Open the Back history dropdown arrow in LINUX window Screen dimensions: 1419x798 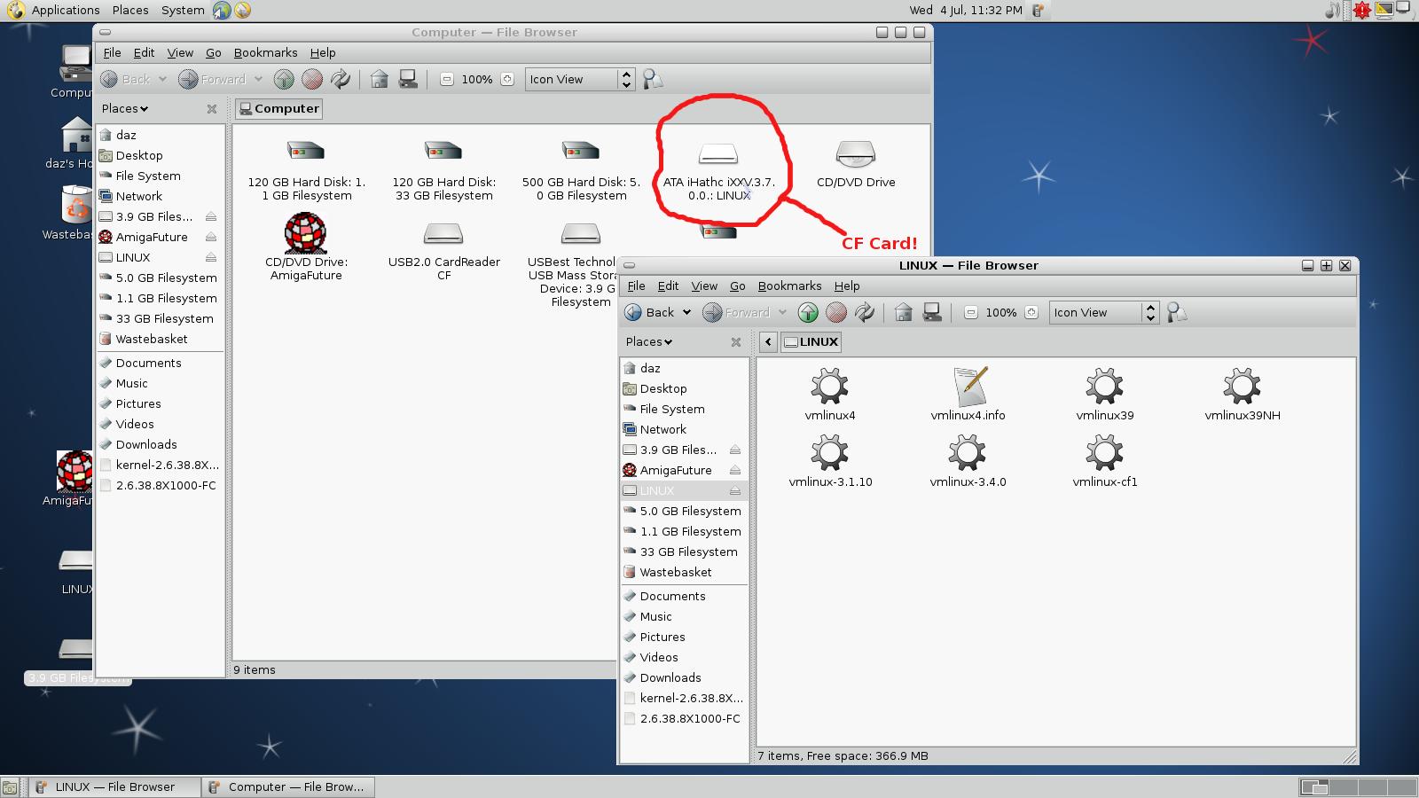(x=686, y=313)
